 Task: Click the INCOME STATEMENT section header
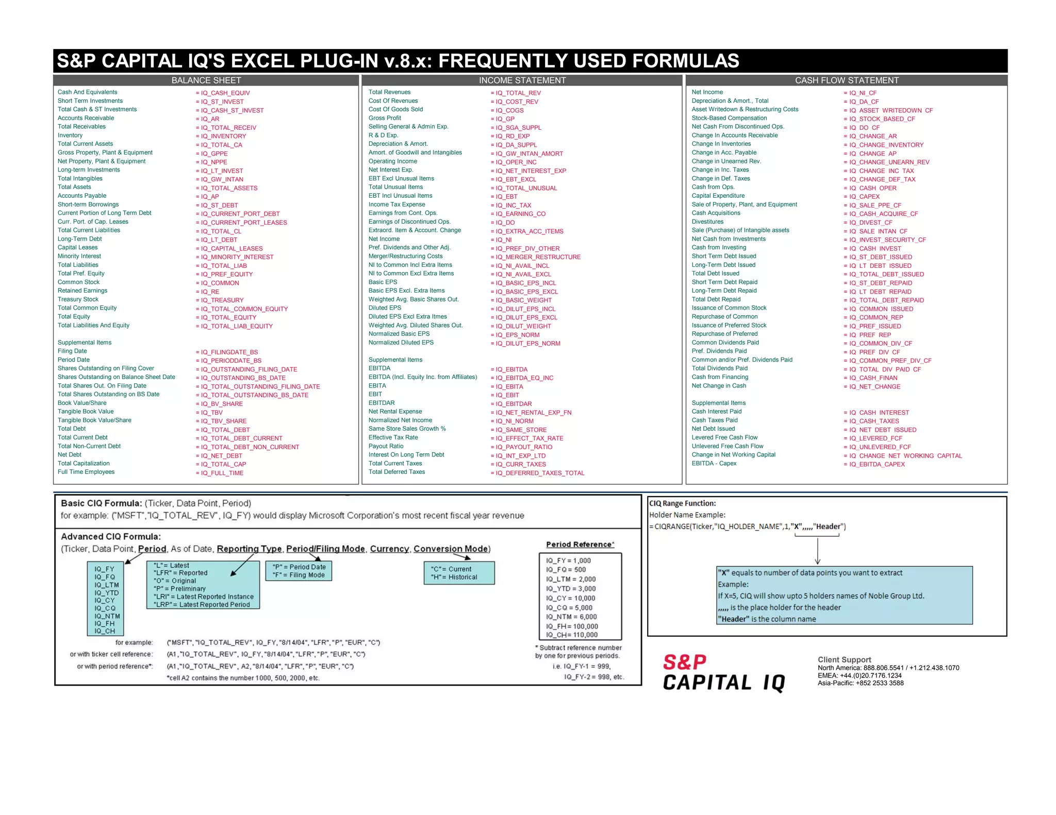(522, 80)
